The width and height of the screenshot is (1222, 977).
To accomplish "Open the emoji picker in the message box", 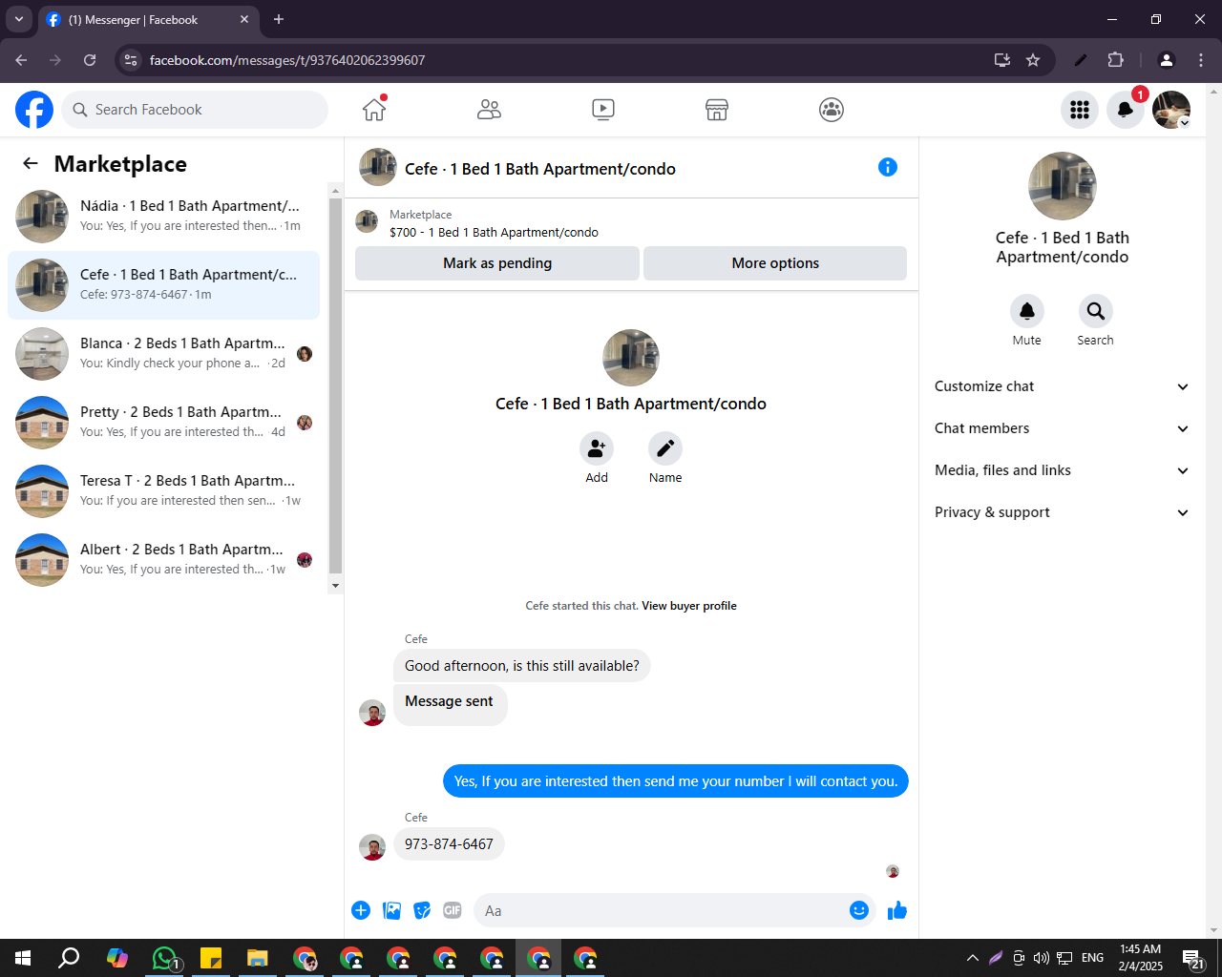I will pos(859,910).
